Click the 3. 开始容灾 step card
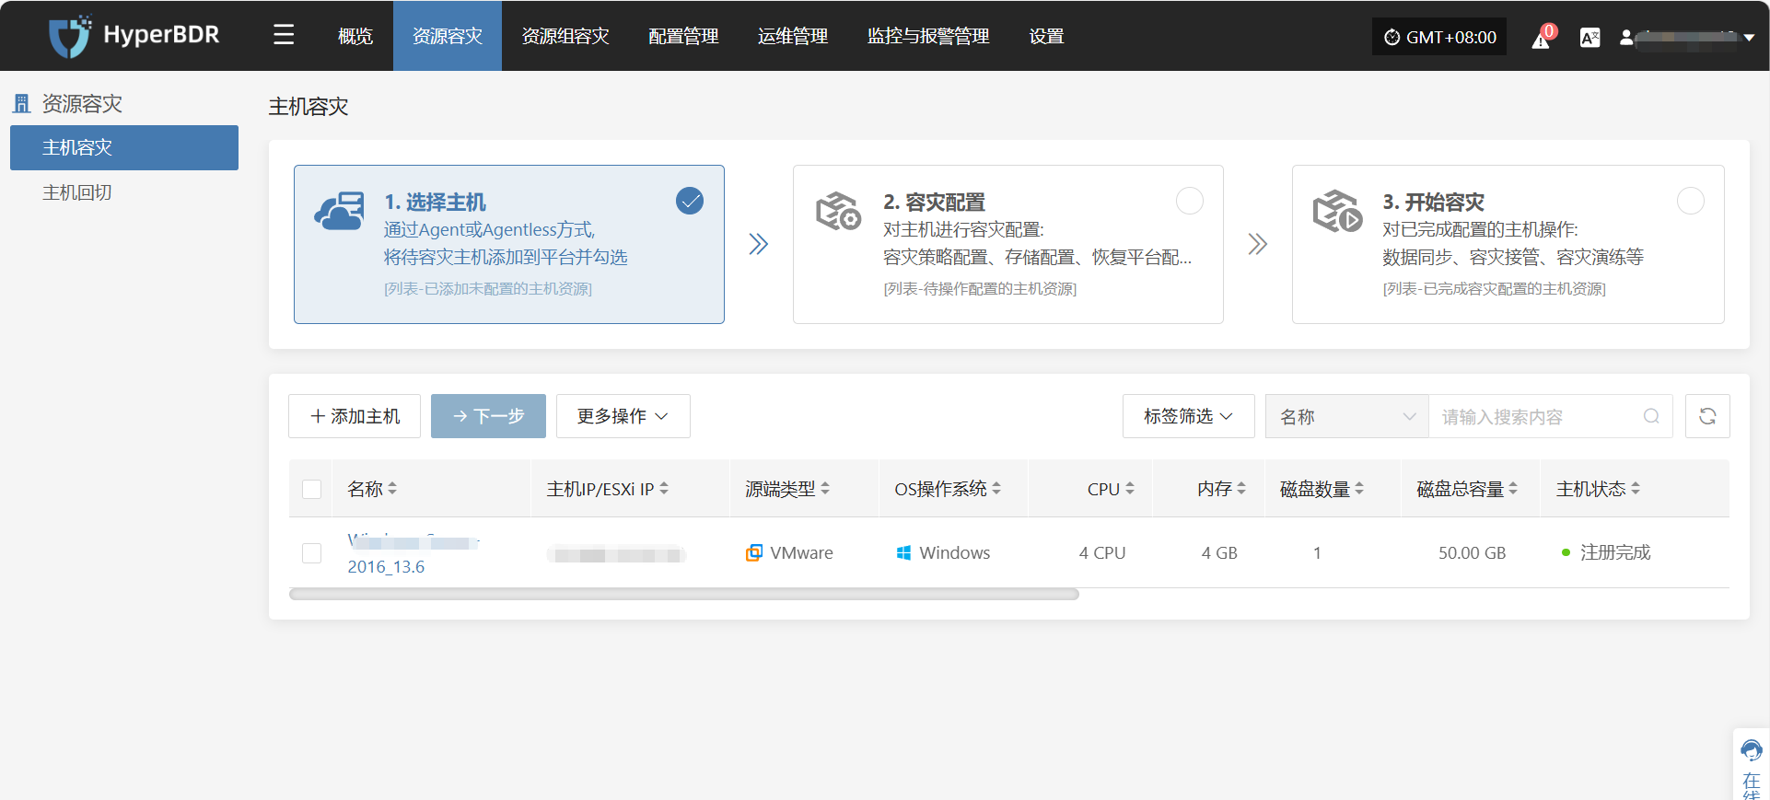 [1508, 244]
